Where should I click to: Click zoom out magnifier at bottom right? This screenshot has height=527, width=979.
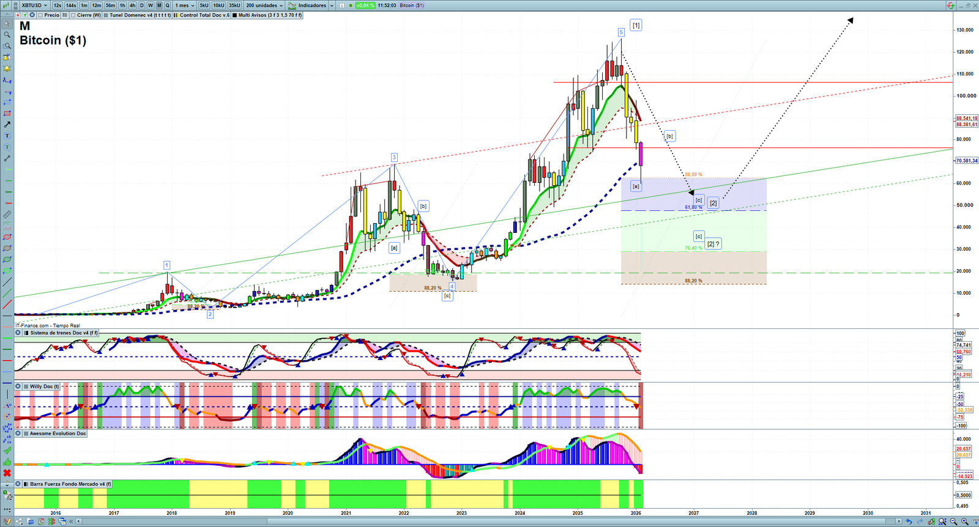point(954,521)
